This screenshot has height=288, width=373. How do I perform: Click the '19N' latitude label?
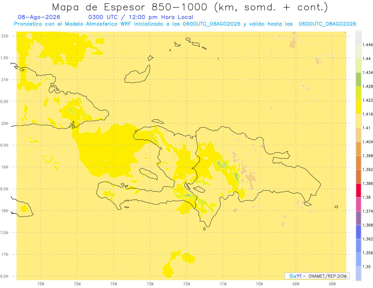coord(4,167)
